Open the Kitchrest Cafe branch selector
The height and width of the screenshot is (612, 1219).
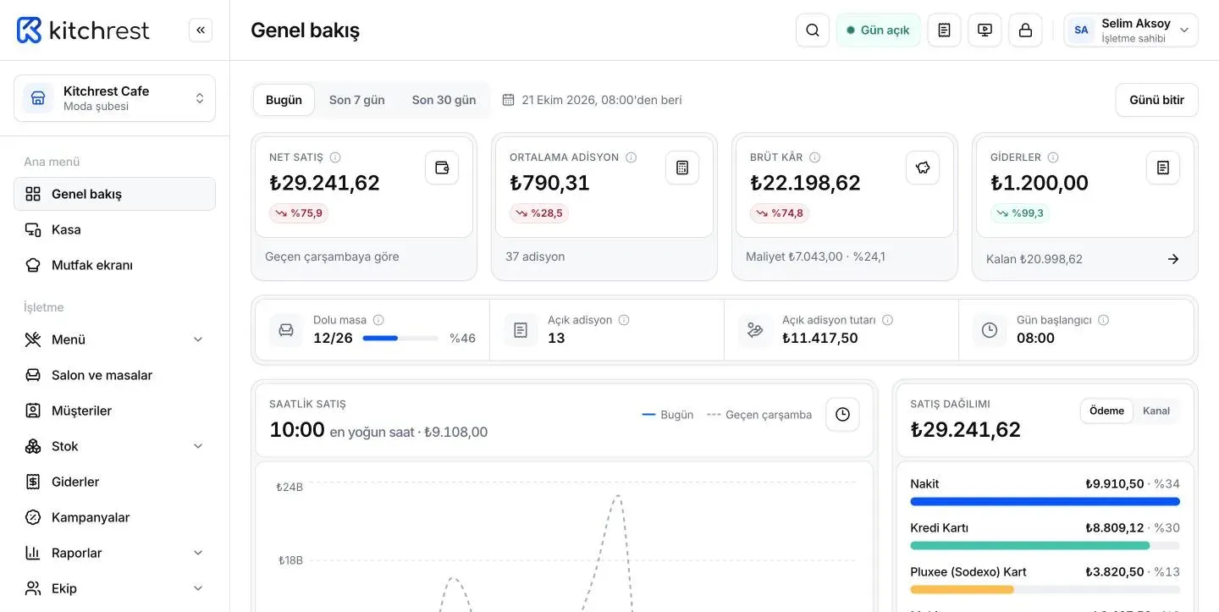[114, 98]
